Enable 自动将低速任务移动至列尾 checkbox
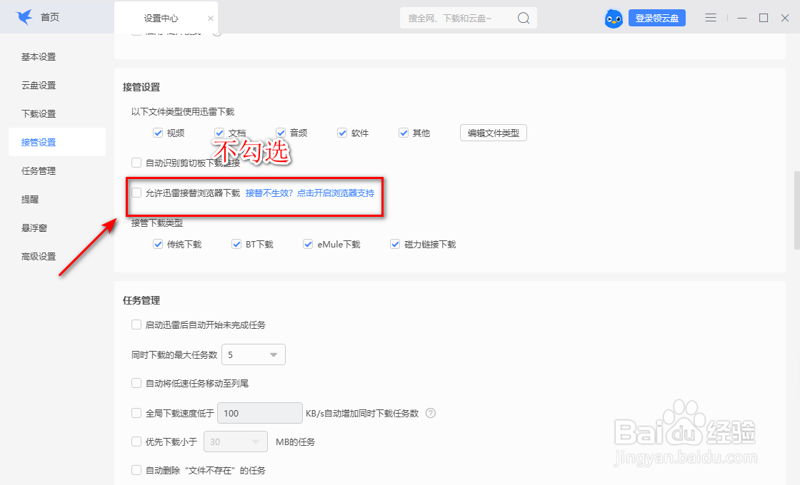Screen dimensions: 800x485 tap(136, 383)
